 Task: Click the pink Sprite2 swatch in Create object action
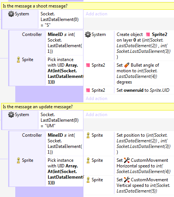(x=148, y=34)
